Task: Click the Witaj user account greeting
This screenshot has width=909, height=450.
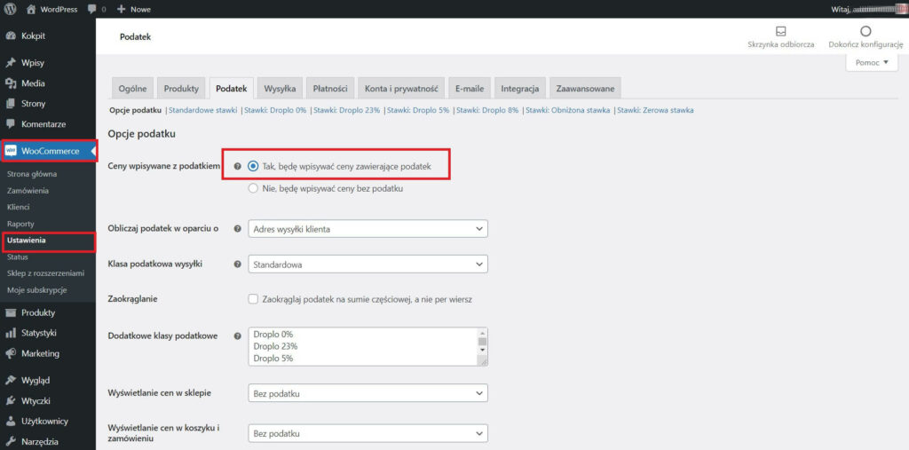Action: click(x=867, y=9)
